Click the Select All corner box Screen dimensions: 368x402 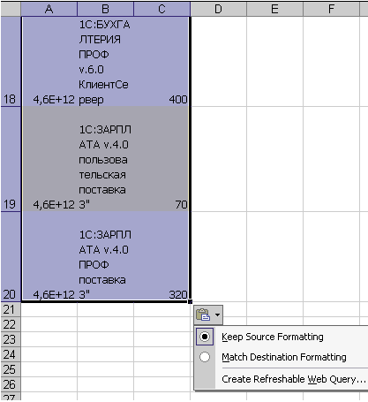tap(11, 9)
